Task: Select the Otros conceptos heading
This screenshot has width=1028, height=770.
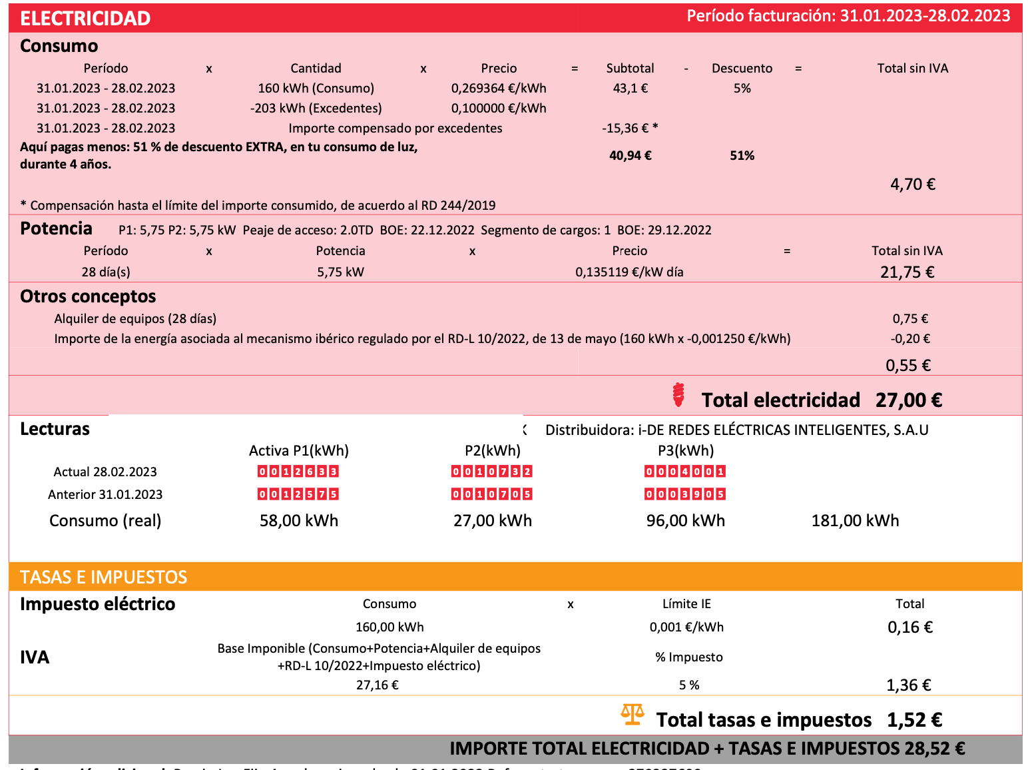Action: click(88, 296)
